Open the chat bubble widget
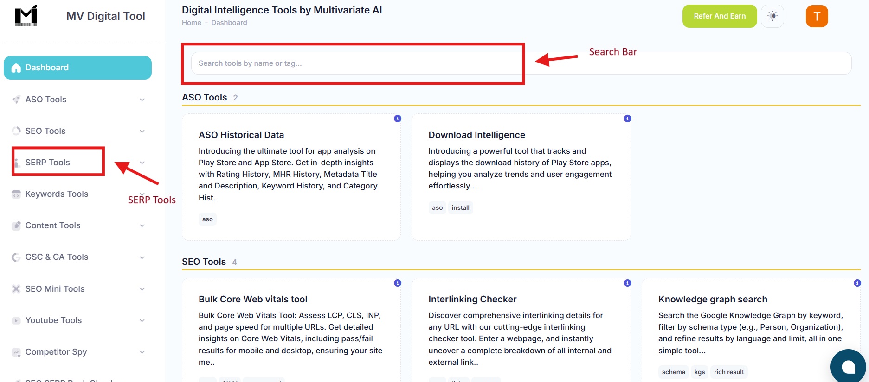Screen dimensions: 869x382 coord(848,366)
